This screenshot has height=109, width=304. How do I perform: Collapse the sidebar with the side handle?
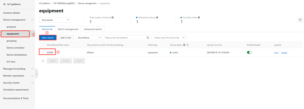pyautogui.click(x=37, y=74)
